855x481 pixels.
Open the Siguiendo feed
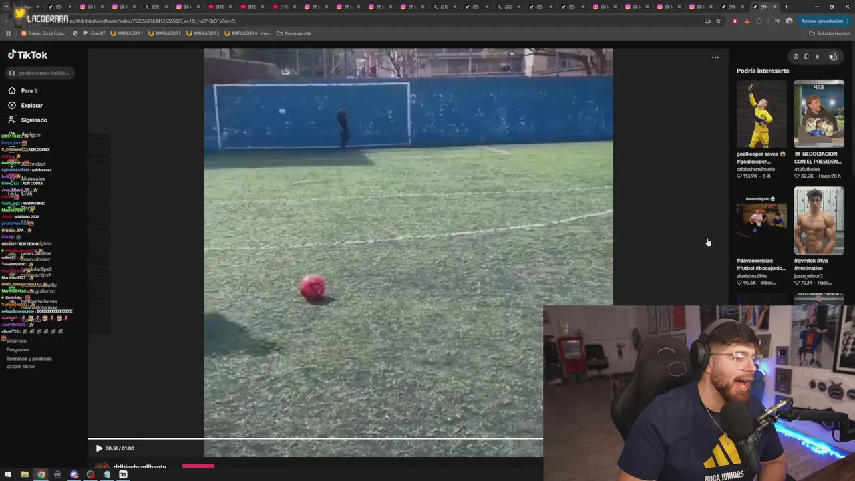33,120
